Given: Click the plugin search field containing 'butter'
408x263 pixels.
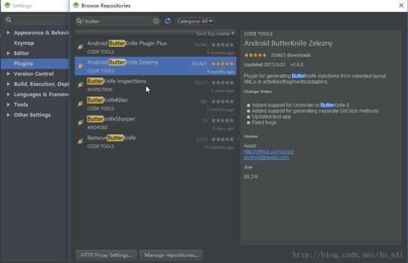Looking at the screenshot, I should [119, 21].
